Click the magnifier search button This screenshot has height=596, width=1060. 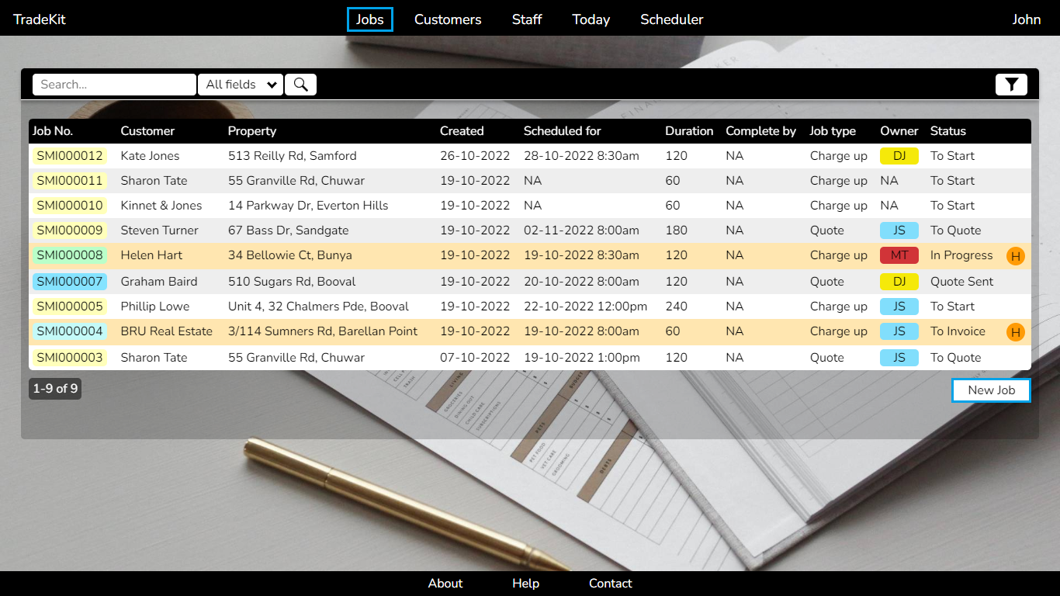click(300, 85)
